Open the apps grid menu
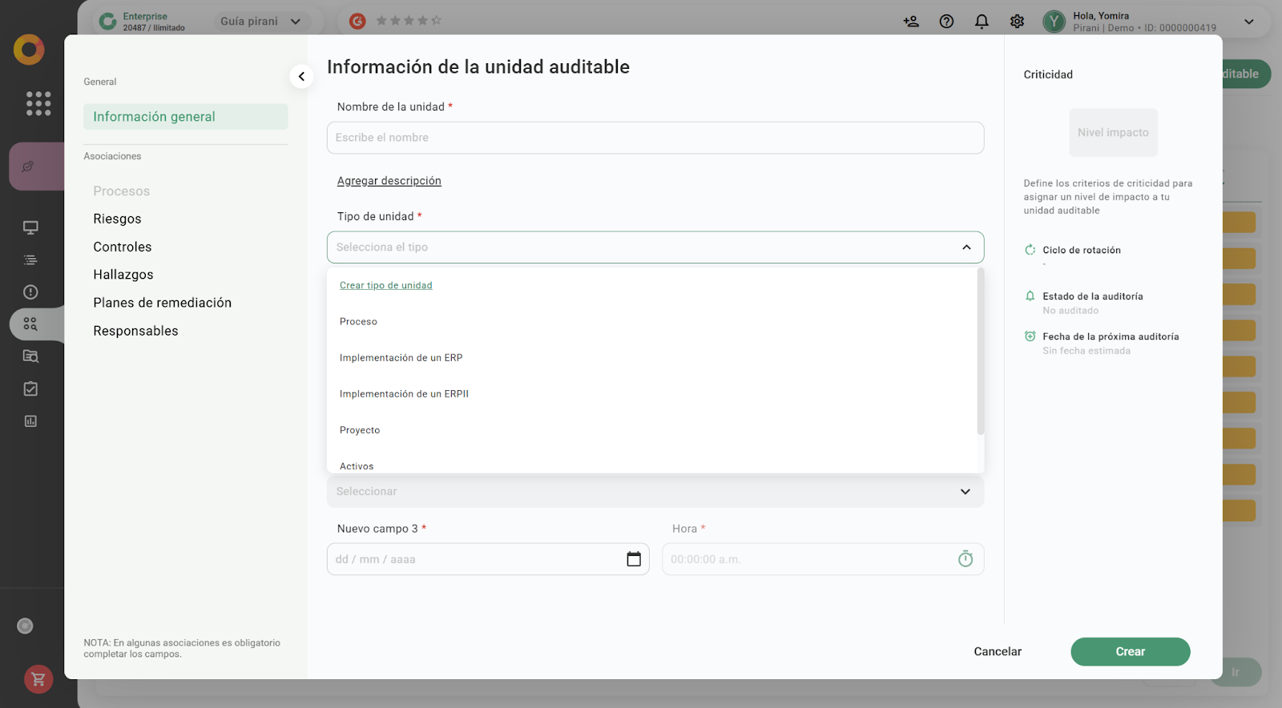 pos(38,103)
